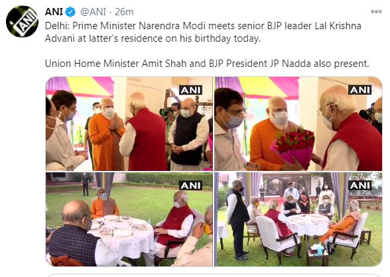Screen dimensions: 390x277
Task: Click the red rose bouquet in photo
Action: pos(293,146)
